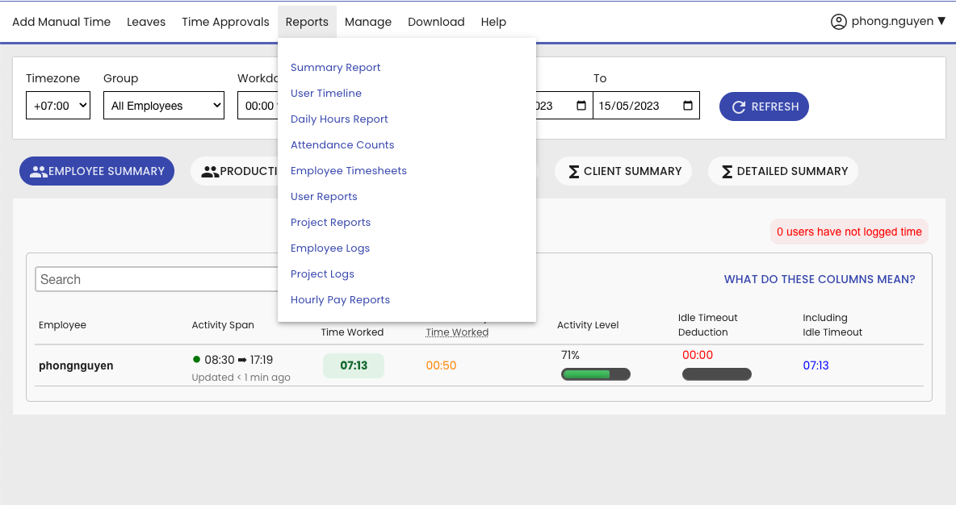This screenshot has width=956, height=505.
Task: Choose Hourly Pay Reports menu item
Action: (340, 300)
